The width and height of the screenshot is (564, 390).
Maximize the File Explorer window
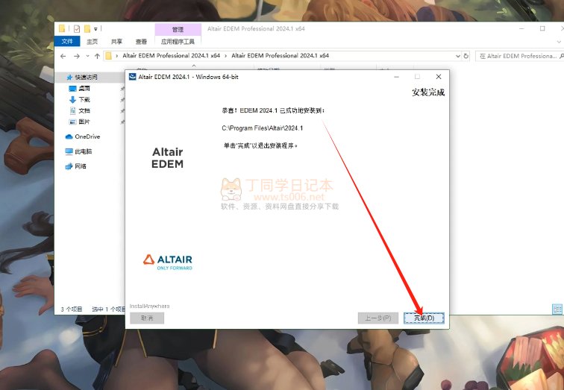click(542, 28)
